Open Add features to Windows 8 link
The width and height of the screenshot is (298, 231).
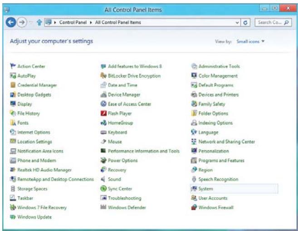(135, 66)
